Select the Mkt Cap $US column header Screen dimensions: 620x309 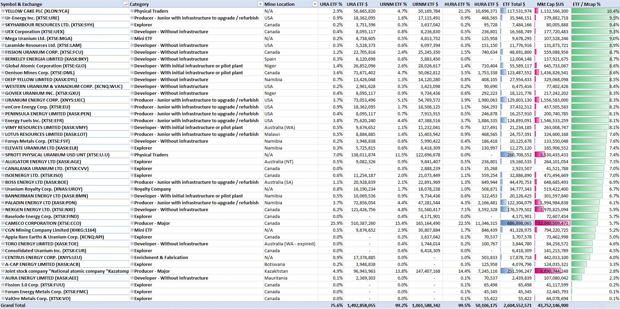point(550,4)
